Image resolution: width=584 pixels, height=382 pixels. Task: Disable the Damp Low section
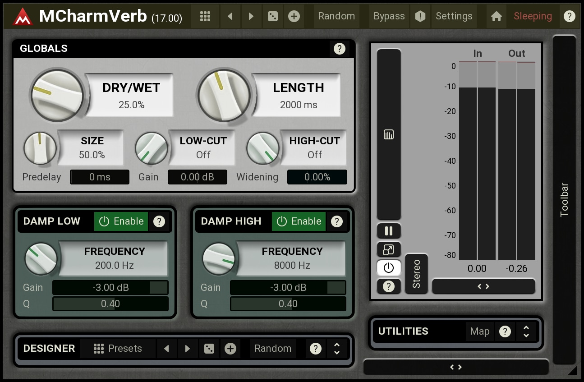click(x=121, y=221)
